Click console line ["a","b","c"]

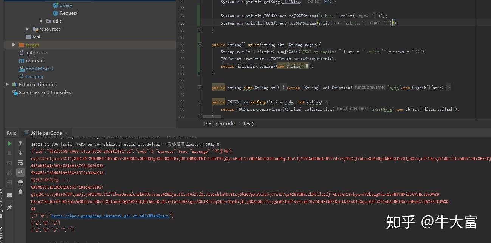coord(45,223)
